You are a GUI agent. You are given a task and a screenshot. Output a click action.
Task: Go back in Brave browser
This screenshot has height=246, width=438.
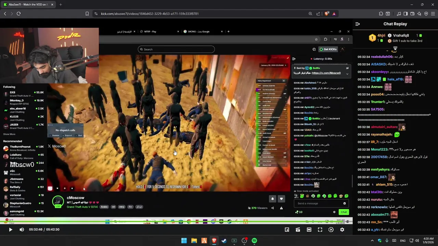[5, 14]
